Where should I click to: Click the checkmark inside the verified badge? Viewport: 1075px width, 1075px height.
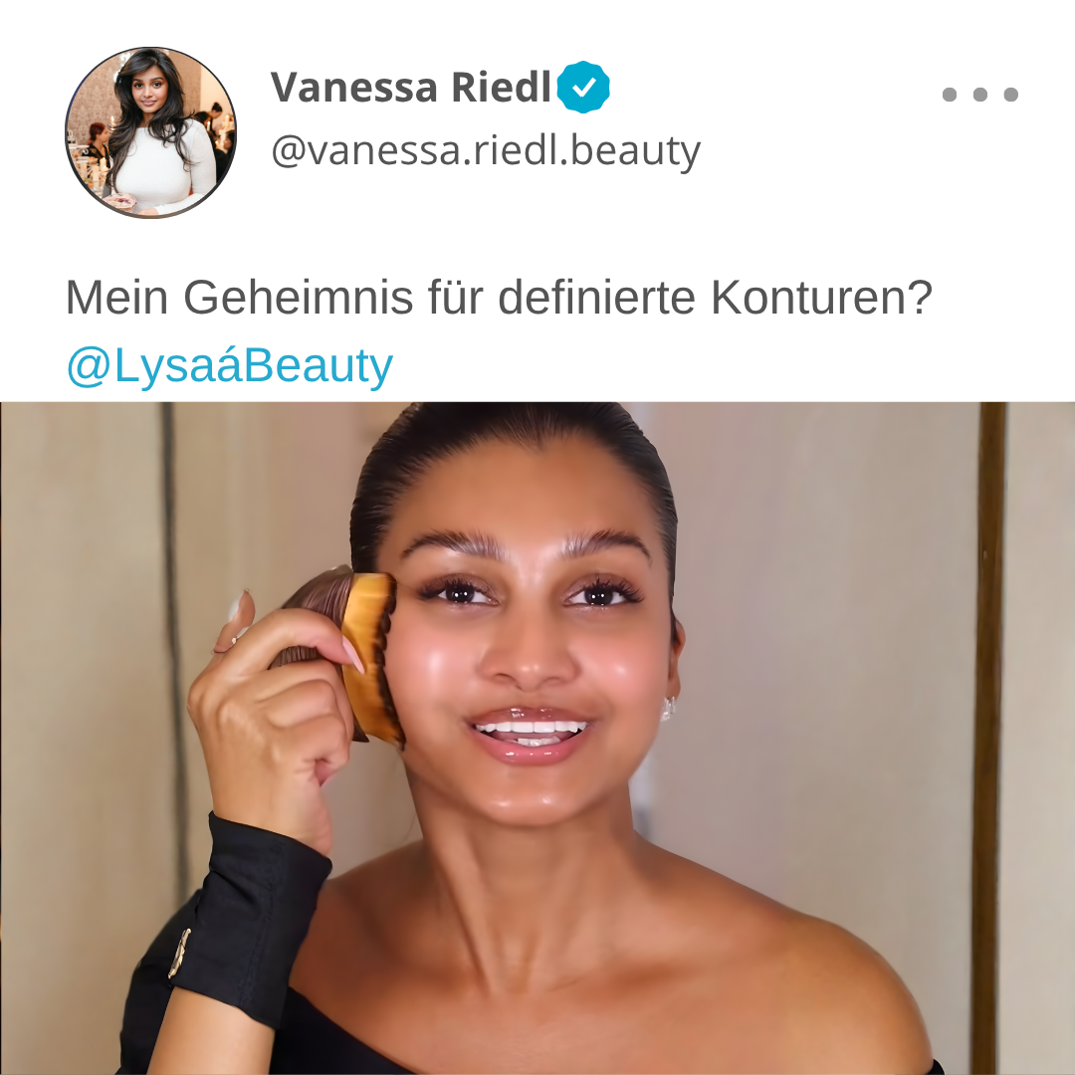pyautogui.click(x=583, y=87)
